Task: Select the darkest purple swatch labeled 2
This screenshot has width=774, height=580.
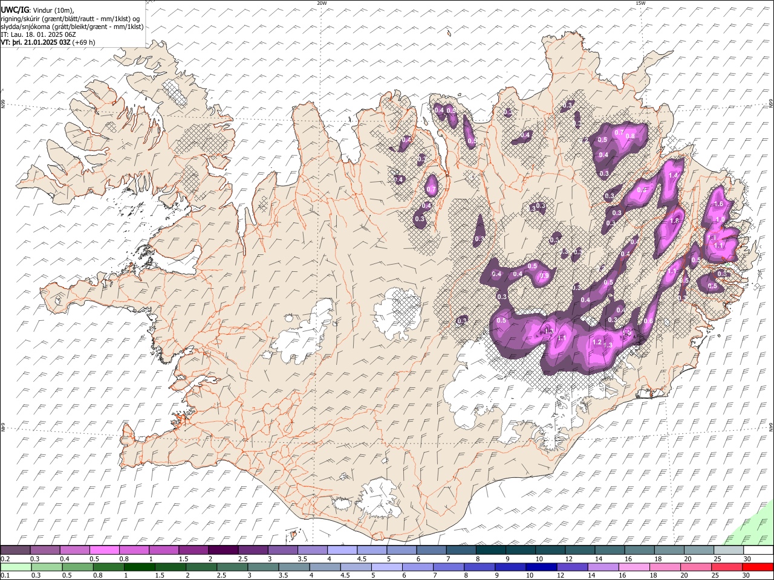Action: pyautogui.click(x=223, y=550)
